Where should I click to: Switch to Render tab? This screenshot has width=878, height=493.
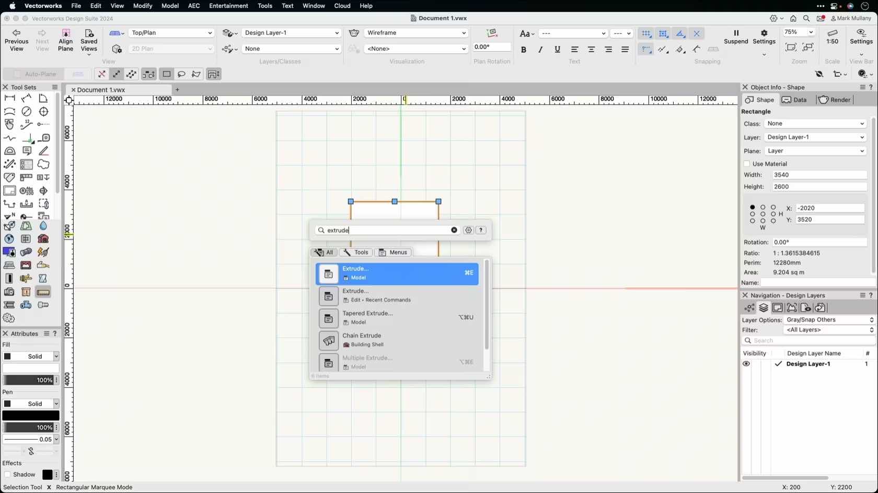click(x=835, y=100)
